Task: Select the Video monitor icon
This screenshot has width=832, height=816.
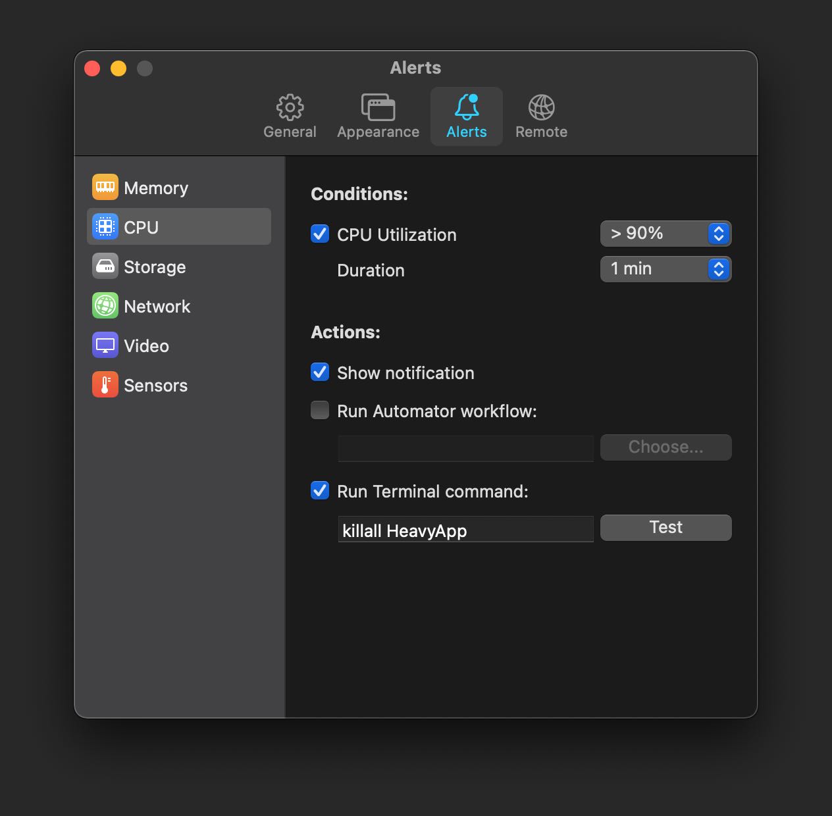Action: tap(105, 345)
